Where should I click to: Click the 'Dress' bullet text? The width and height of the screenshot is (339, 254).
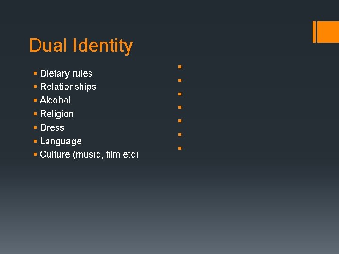(x=52, y=127)
